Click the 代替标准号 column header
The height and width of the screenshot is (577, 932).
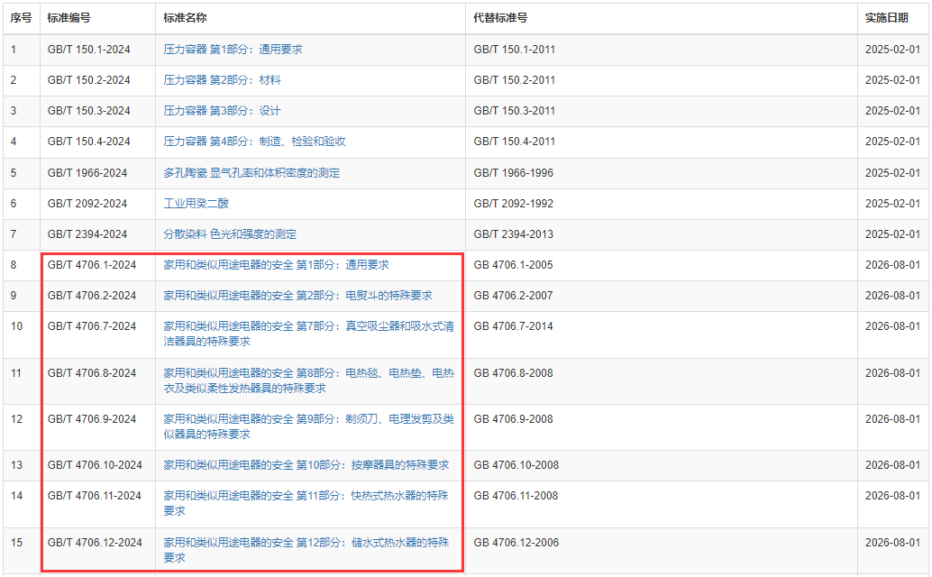click(x=500, y=18)
